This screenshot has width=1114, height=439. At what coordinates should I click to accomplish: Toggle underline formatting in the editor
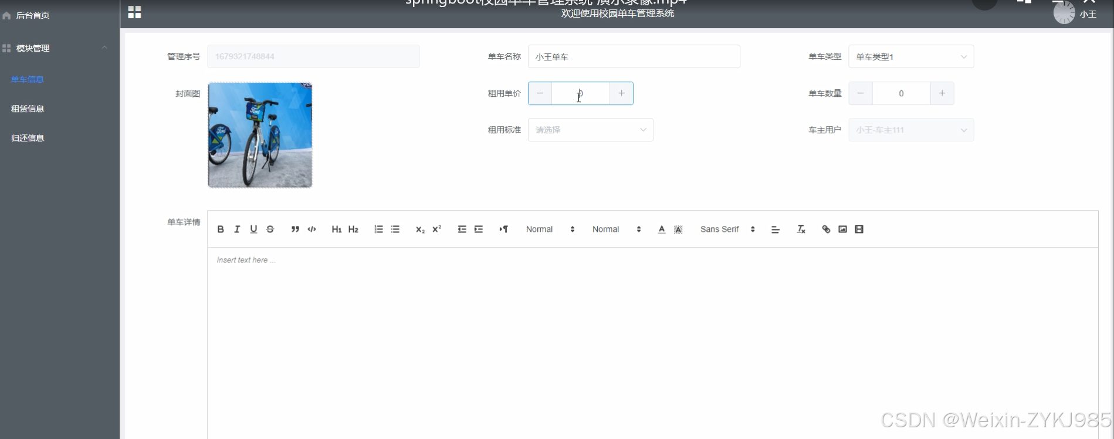click(x=253, y=229)
